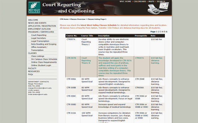This screenshot has width=198, height=123.
Task: Select Legal Secretary program link
Action: pos(38,38)
